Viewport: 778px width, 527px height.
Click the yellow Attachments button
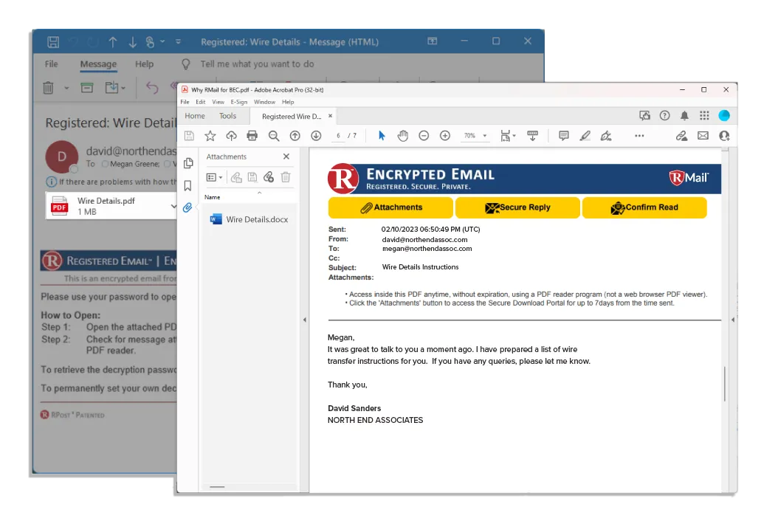click(x=390, y=207)
